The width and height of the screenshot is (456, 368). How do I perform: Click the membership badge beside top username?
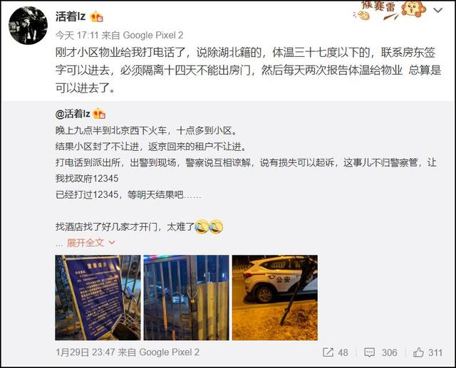(x=97, y=17)
